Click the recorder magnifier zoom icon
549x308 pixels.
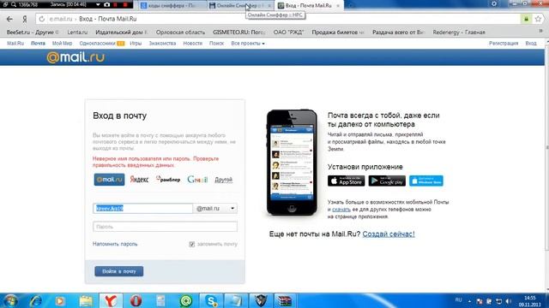click(14, 4)
